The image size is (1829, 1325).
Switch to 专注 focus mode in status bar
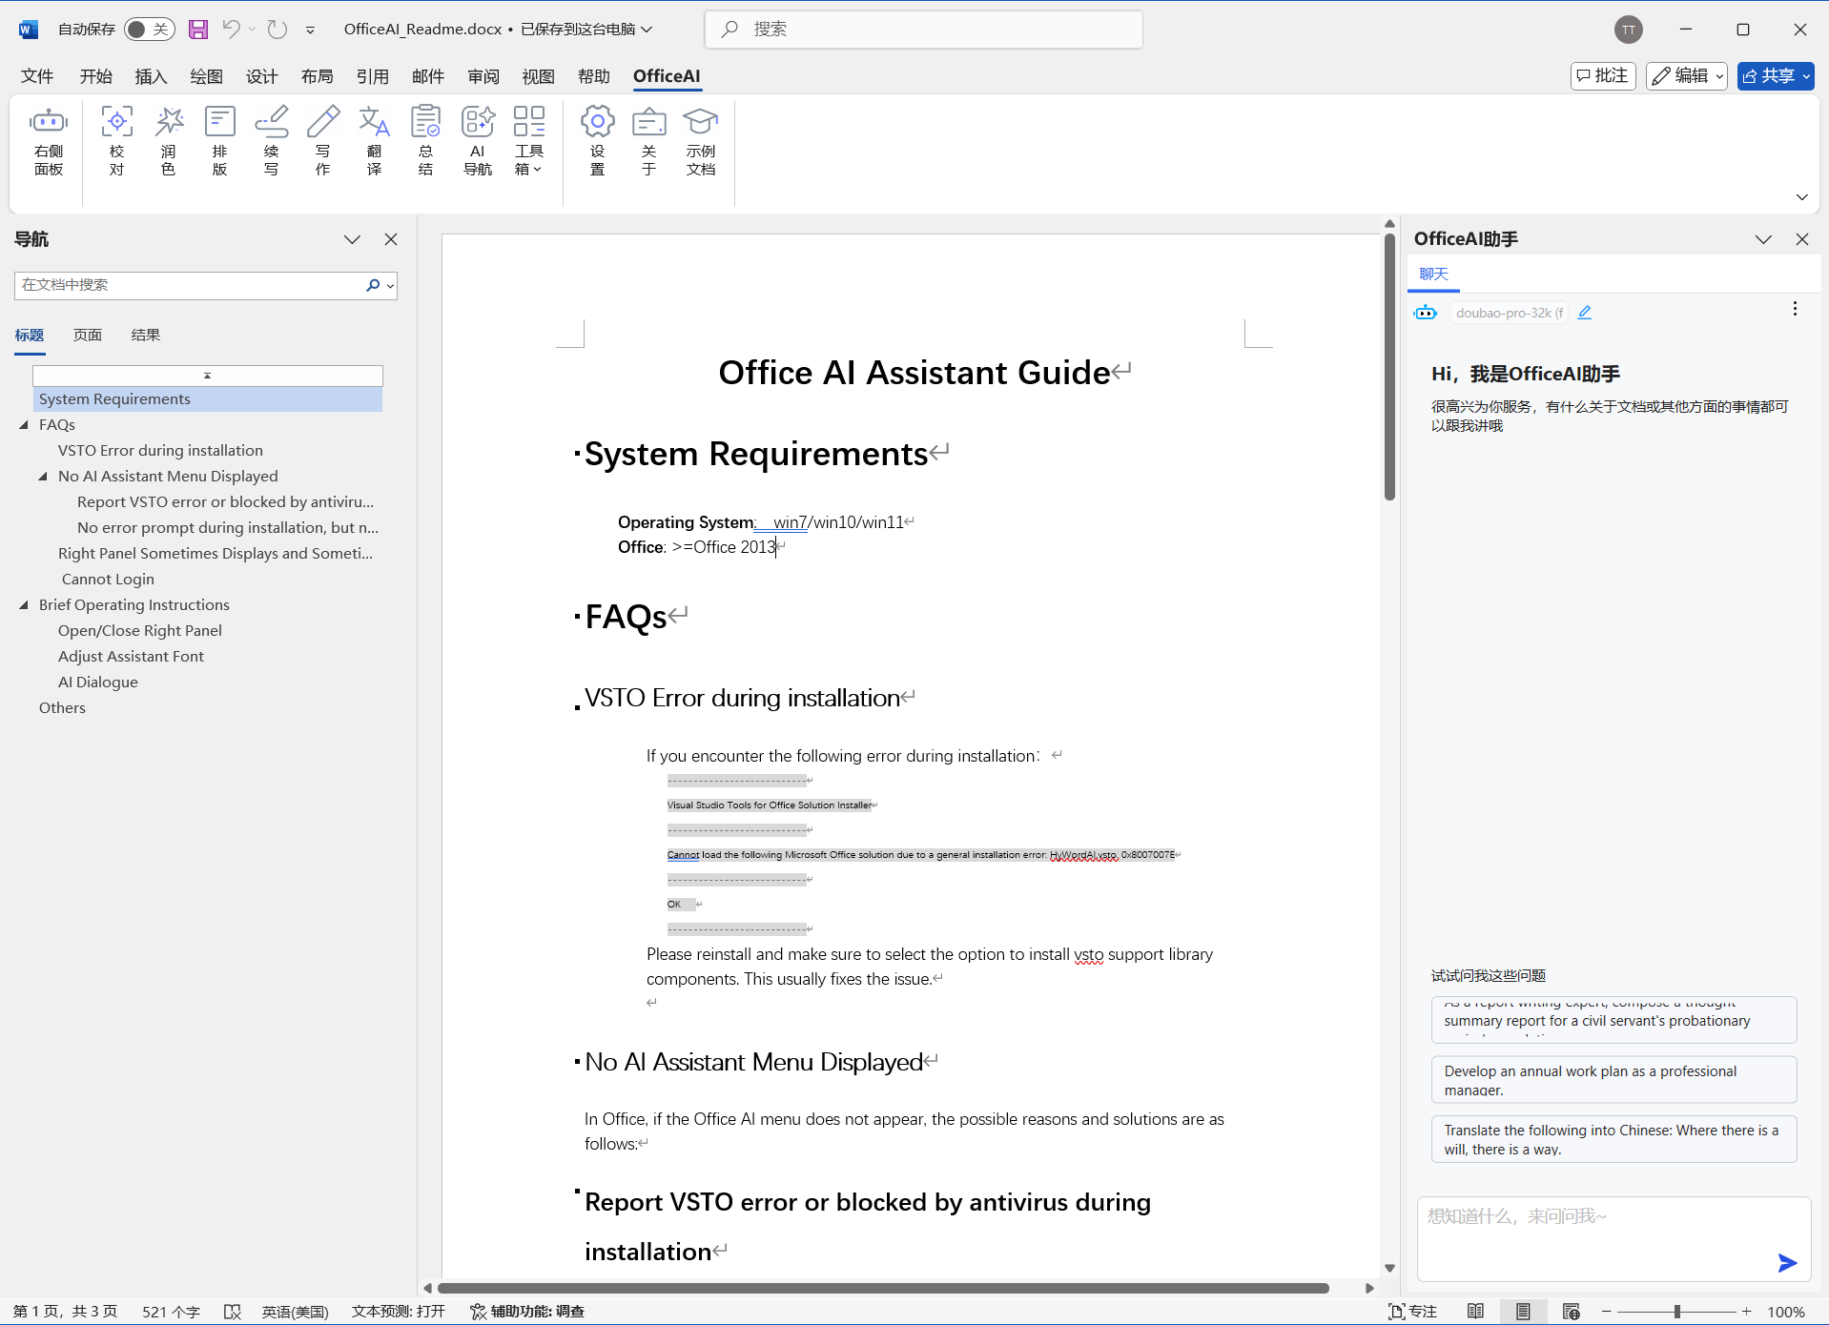(x=1412, y=1312)
